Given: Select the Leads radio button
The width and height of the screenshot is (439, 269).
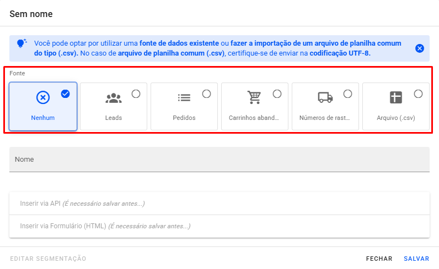Looking at the screenshot, I should pyautogui.click(x=136, y=94).
